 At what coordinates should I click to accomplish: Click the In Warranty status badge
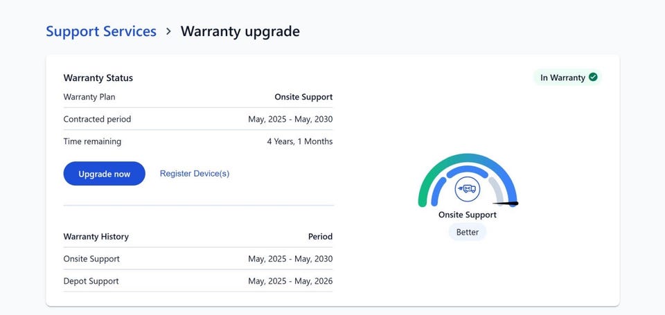(x=567, y=78)
